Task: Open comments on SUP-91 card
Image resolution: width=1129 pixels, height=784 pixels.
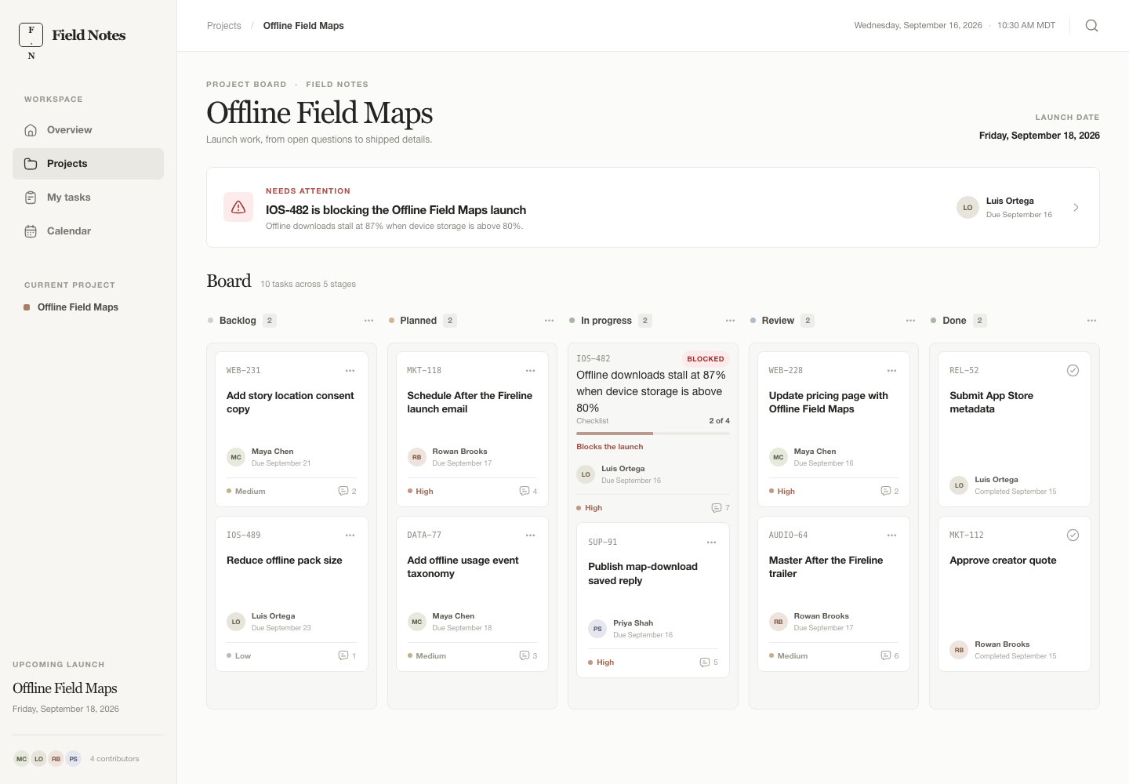Action: point(709,662)
